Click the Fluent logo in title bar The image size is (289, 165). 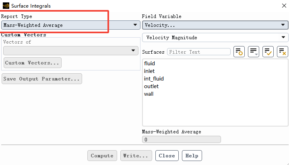coord(6,6)
